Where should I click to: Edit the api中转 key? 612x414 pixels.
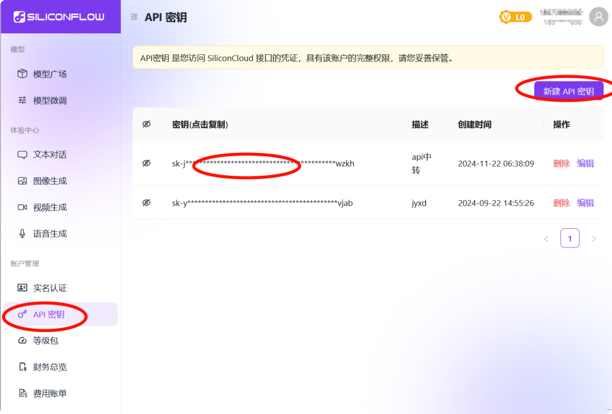pos(585,164)
